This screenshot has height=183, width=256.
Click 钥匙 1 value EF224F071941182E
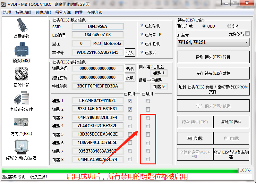click(x=98, y=100)
